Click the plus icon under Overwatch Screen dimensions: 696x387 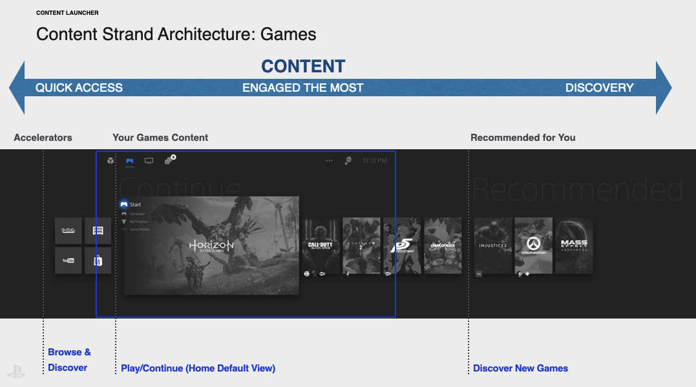[x=527, y=274]
